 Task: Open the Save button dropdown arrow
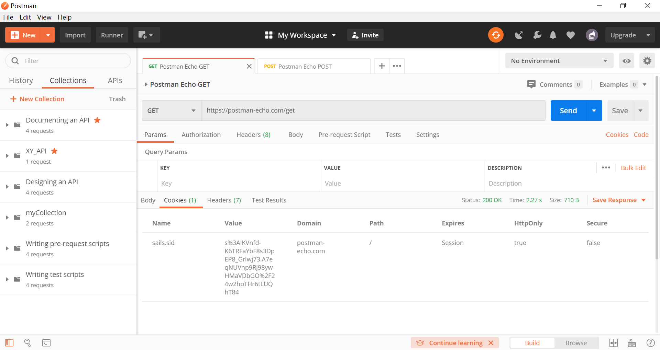pos(640,110)
